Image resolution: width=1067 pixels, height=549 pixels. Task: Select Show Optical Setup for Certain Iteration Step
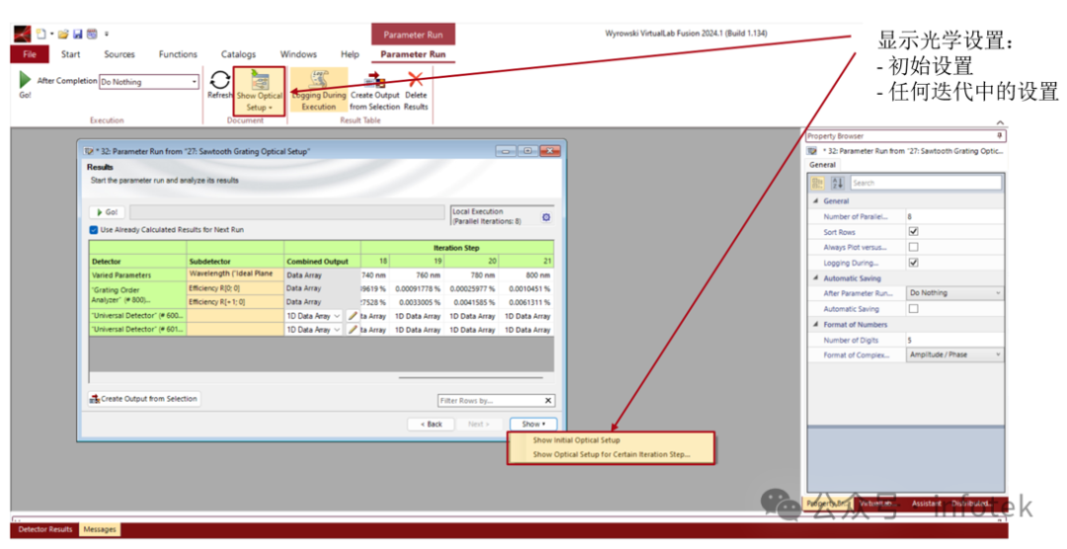[611, 454]
